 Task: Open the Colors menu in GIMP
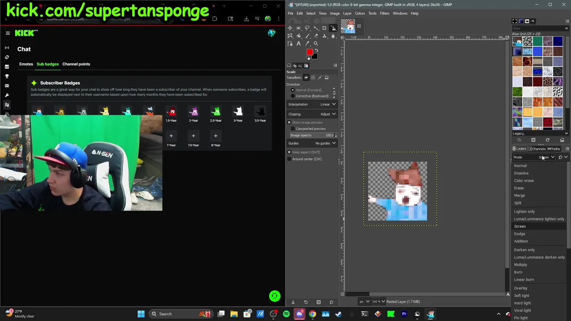pyautogui.click(x=360, y=13)
